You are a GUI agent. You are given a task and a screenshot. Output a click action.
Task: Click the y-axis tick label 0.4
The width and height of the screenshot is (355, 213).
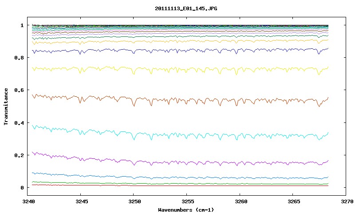(19, 122)
